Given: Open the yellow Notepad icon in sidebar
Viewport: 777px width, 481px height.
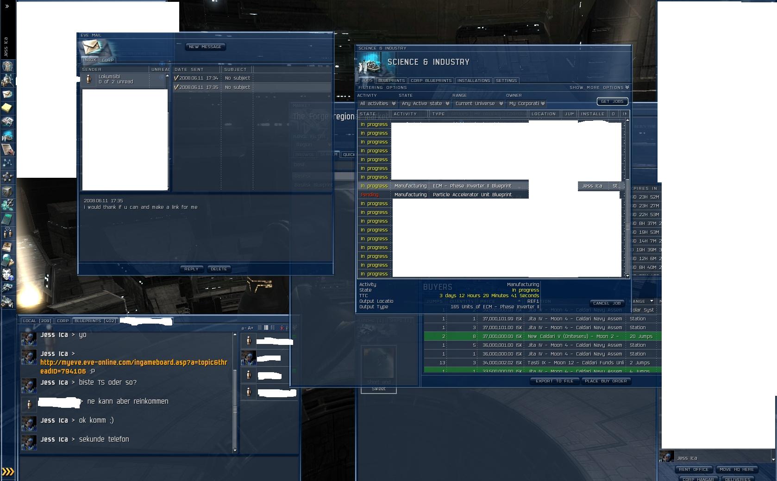Looking at the screenshot, I should [7, 108].
